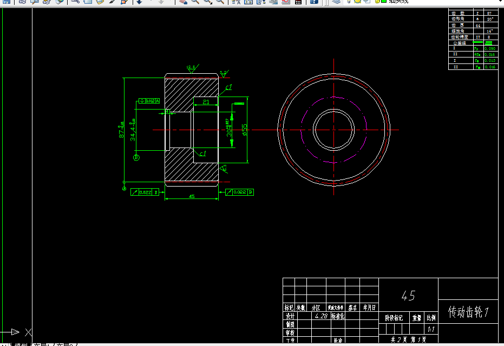Image resolution: width=504 pixels, height=346 pixels.
Task: Open Help with the question mark icon
Action: (314, 2)
